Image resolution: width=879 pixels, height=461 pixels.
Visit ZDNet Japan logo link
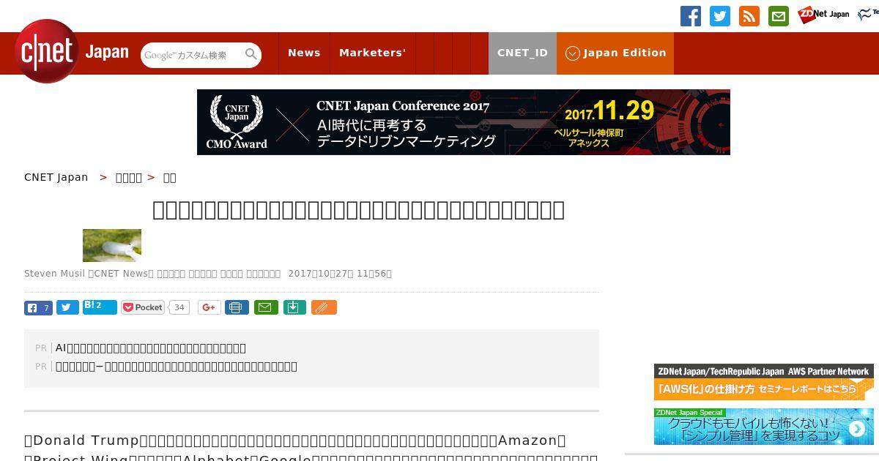coord(823,15)
